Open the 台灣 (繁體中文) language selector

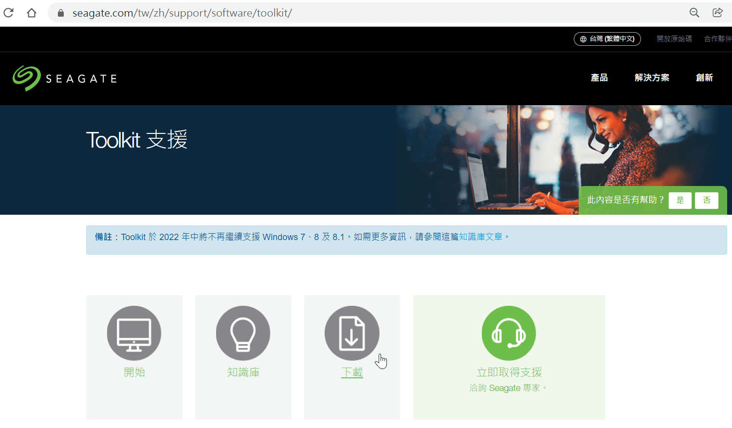click(607, 39)
